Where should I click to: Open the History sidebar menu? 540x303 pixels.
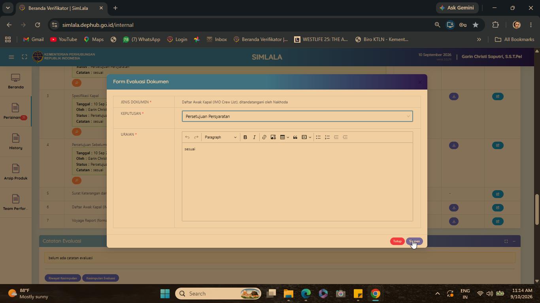tap(16, 142)
